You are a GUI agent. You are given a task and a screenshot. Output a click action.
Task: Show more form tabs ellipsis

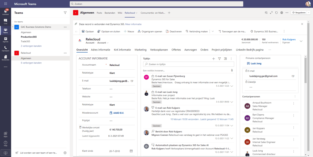click(x=270, y=50)
